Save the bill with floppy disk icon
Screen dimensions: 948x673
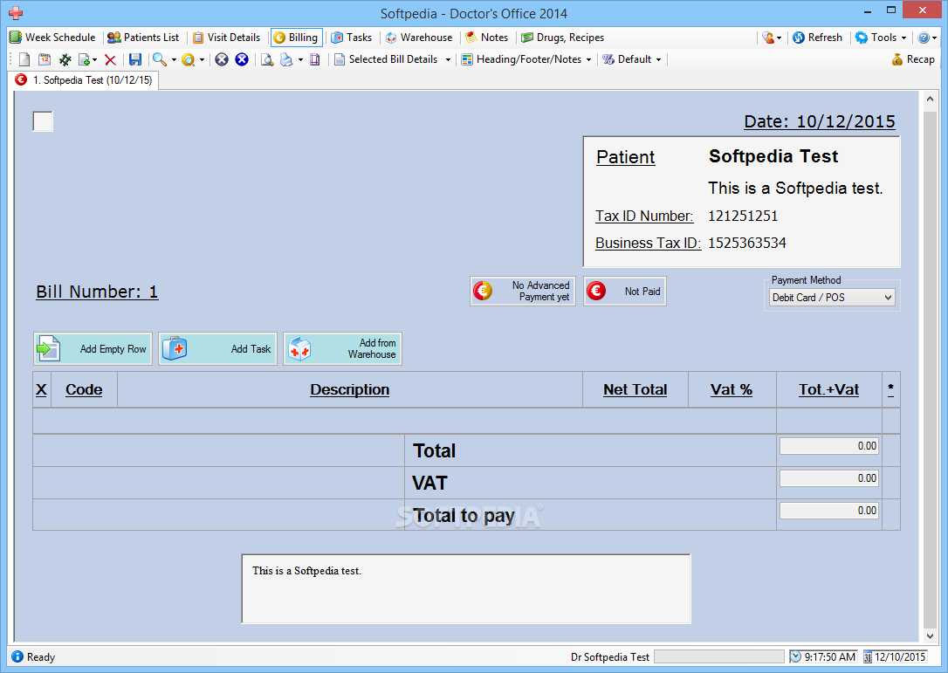(x=134, y=59)
